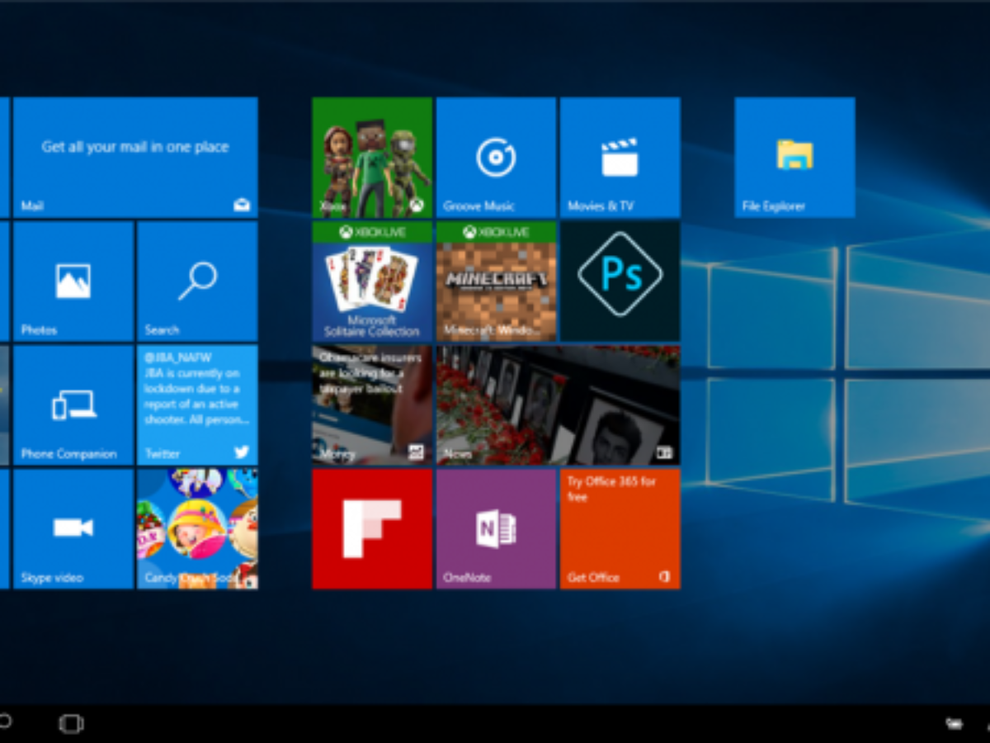Open the OneNote tile
This screenshot has width=990, height=743.
[x=496, y=529]
